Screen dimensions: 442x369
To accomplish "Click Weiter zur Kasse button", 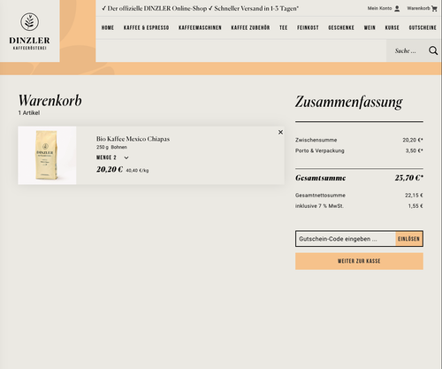I will coord(359,261).
